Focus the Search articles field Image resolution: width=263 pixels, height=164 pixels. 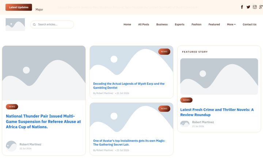[52, 24]
